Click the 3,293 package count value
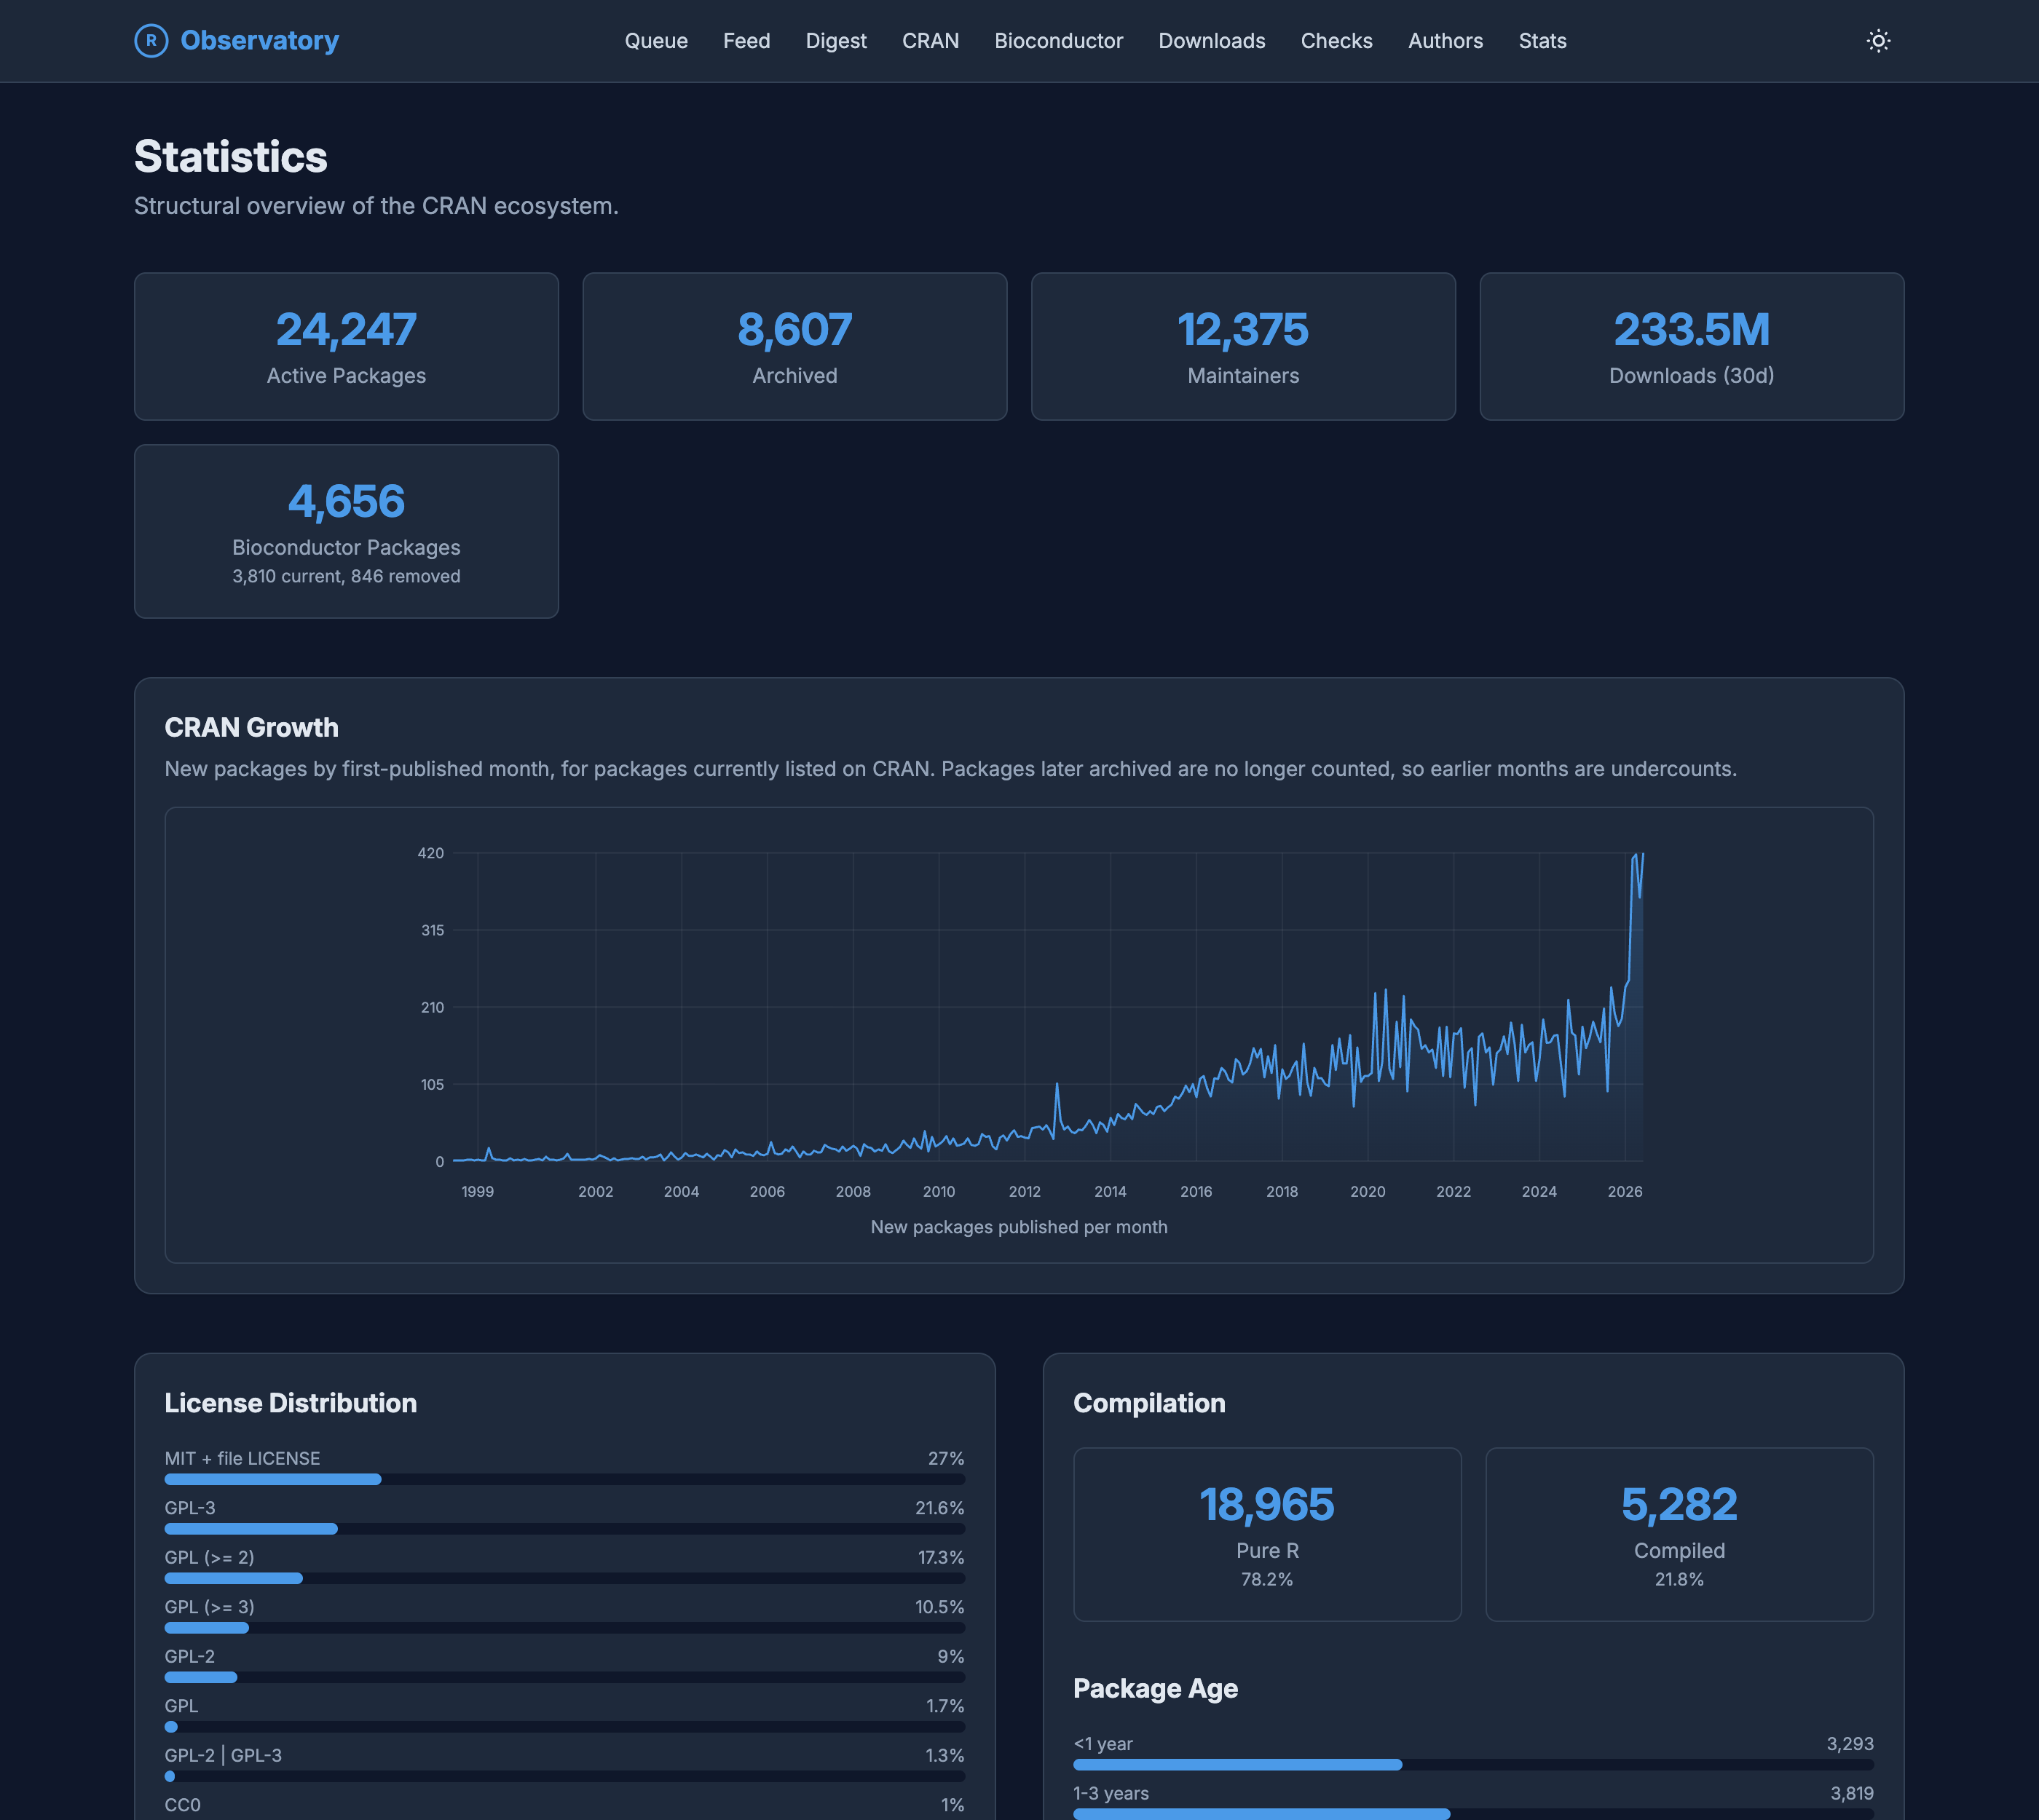2039x1820 pixels. pyautogui.click(x=1850, y=1743)
